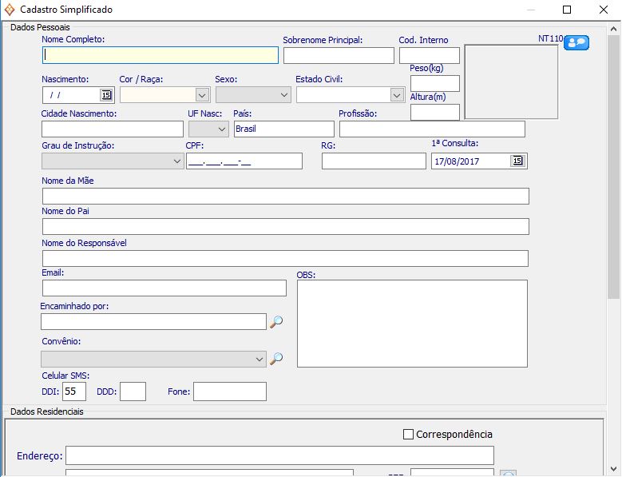The width and height of the screenshot is (622, 477).
Task: Click the Cadastro Simplificado title bar app icon
Action: (x=10, y=10)
